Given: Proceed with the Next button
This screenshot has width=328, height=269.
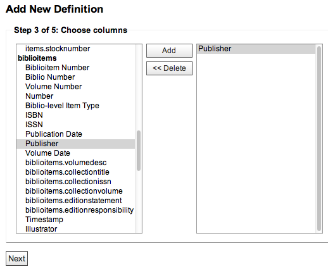Looking at the screenshot, I should coord(16,258).
